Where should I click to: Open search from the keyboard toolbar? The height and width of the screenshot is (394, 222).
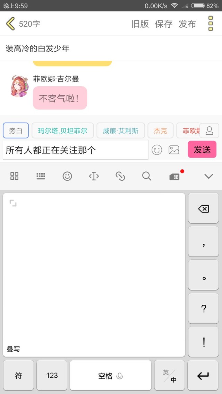(x=146, y=176)
